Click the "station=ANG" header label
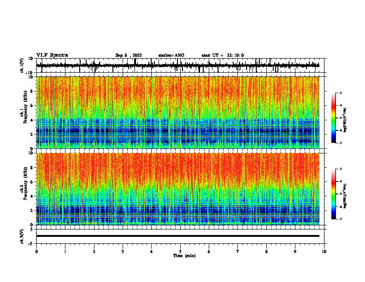The width and height of the screenshot is (365, 282). (x=171, y=55)
